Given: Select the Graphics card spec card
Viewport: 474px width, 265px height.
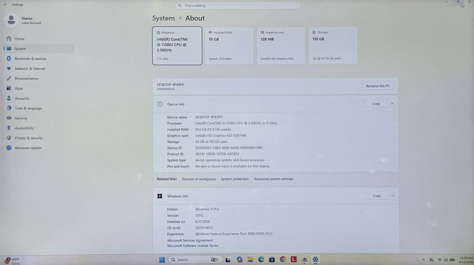Looking at the screenshot, I should (x=281, y=46).
